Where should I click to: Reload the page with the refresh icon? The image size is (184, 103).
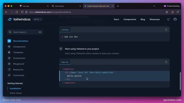point(17,12)
